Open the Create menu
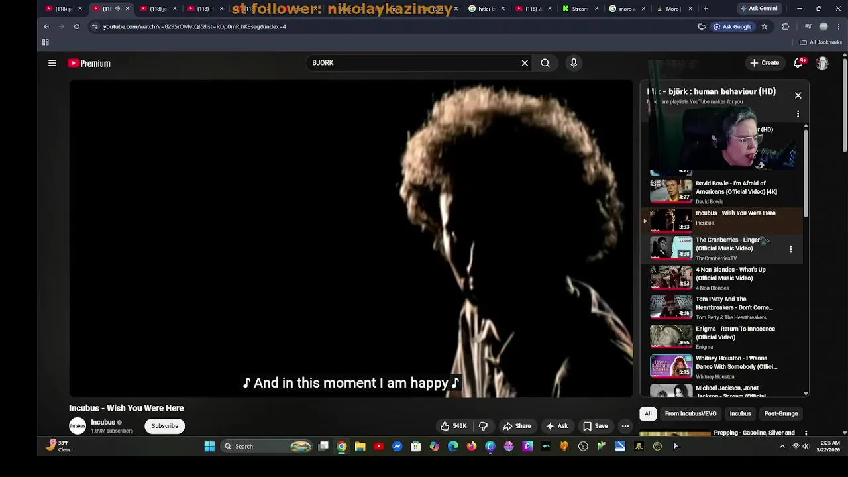 click(x=764, y=63)
